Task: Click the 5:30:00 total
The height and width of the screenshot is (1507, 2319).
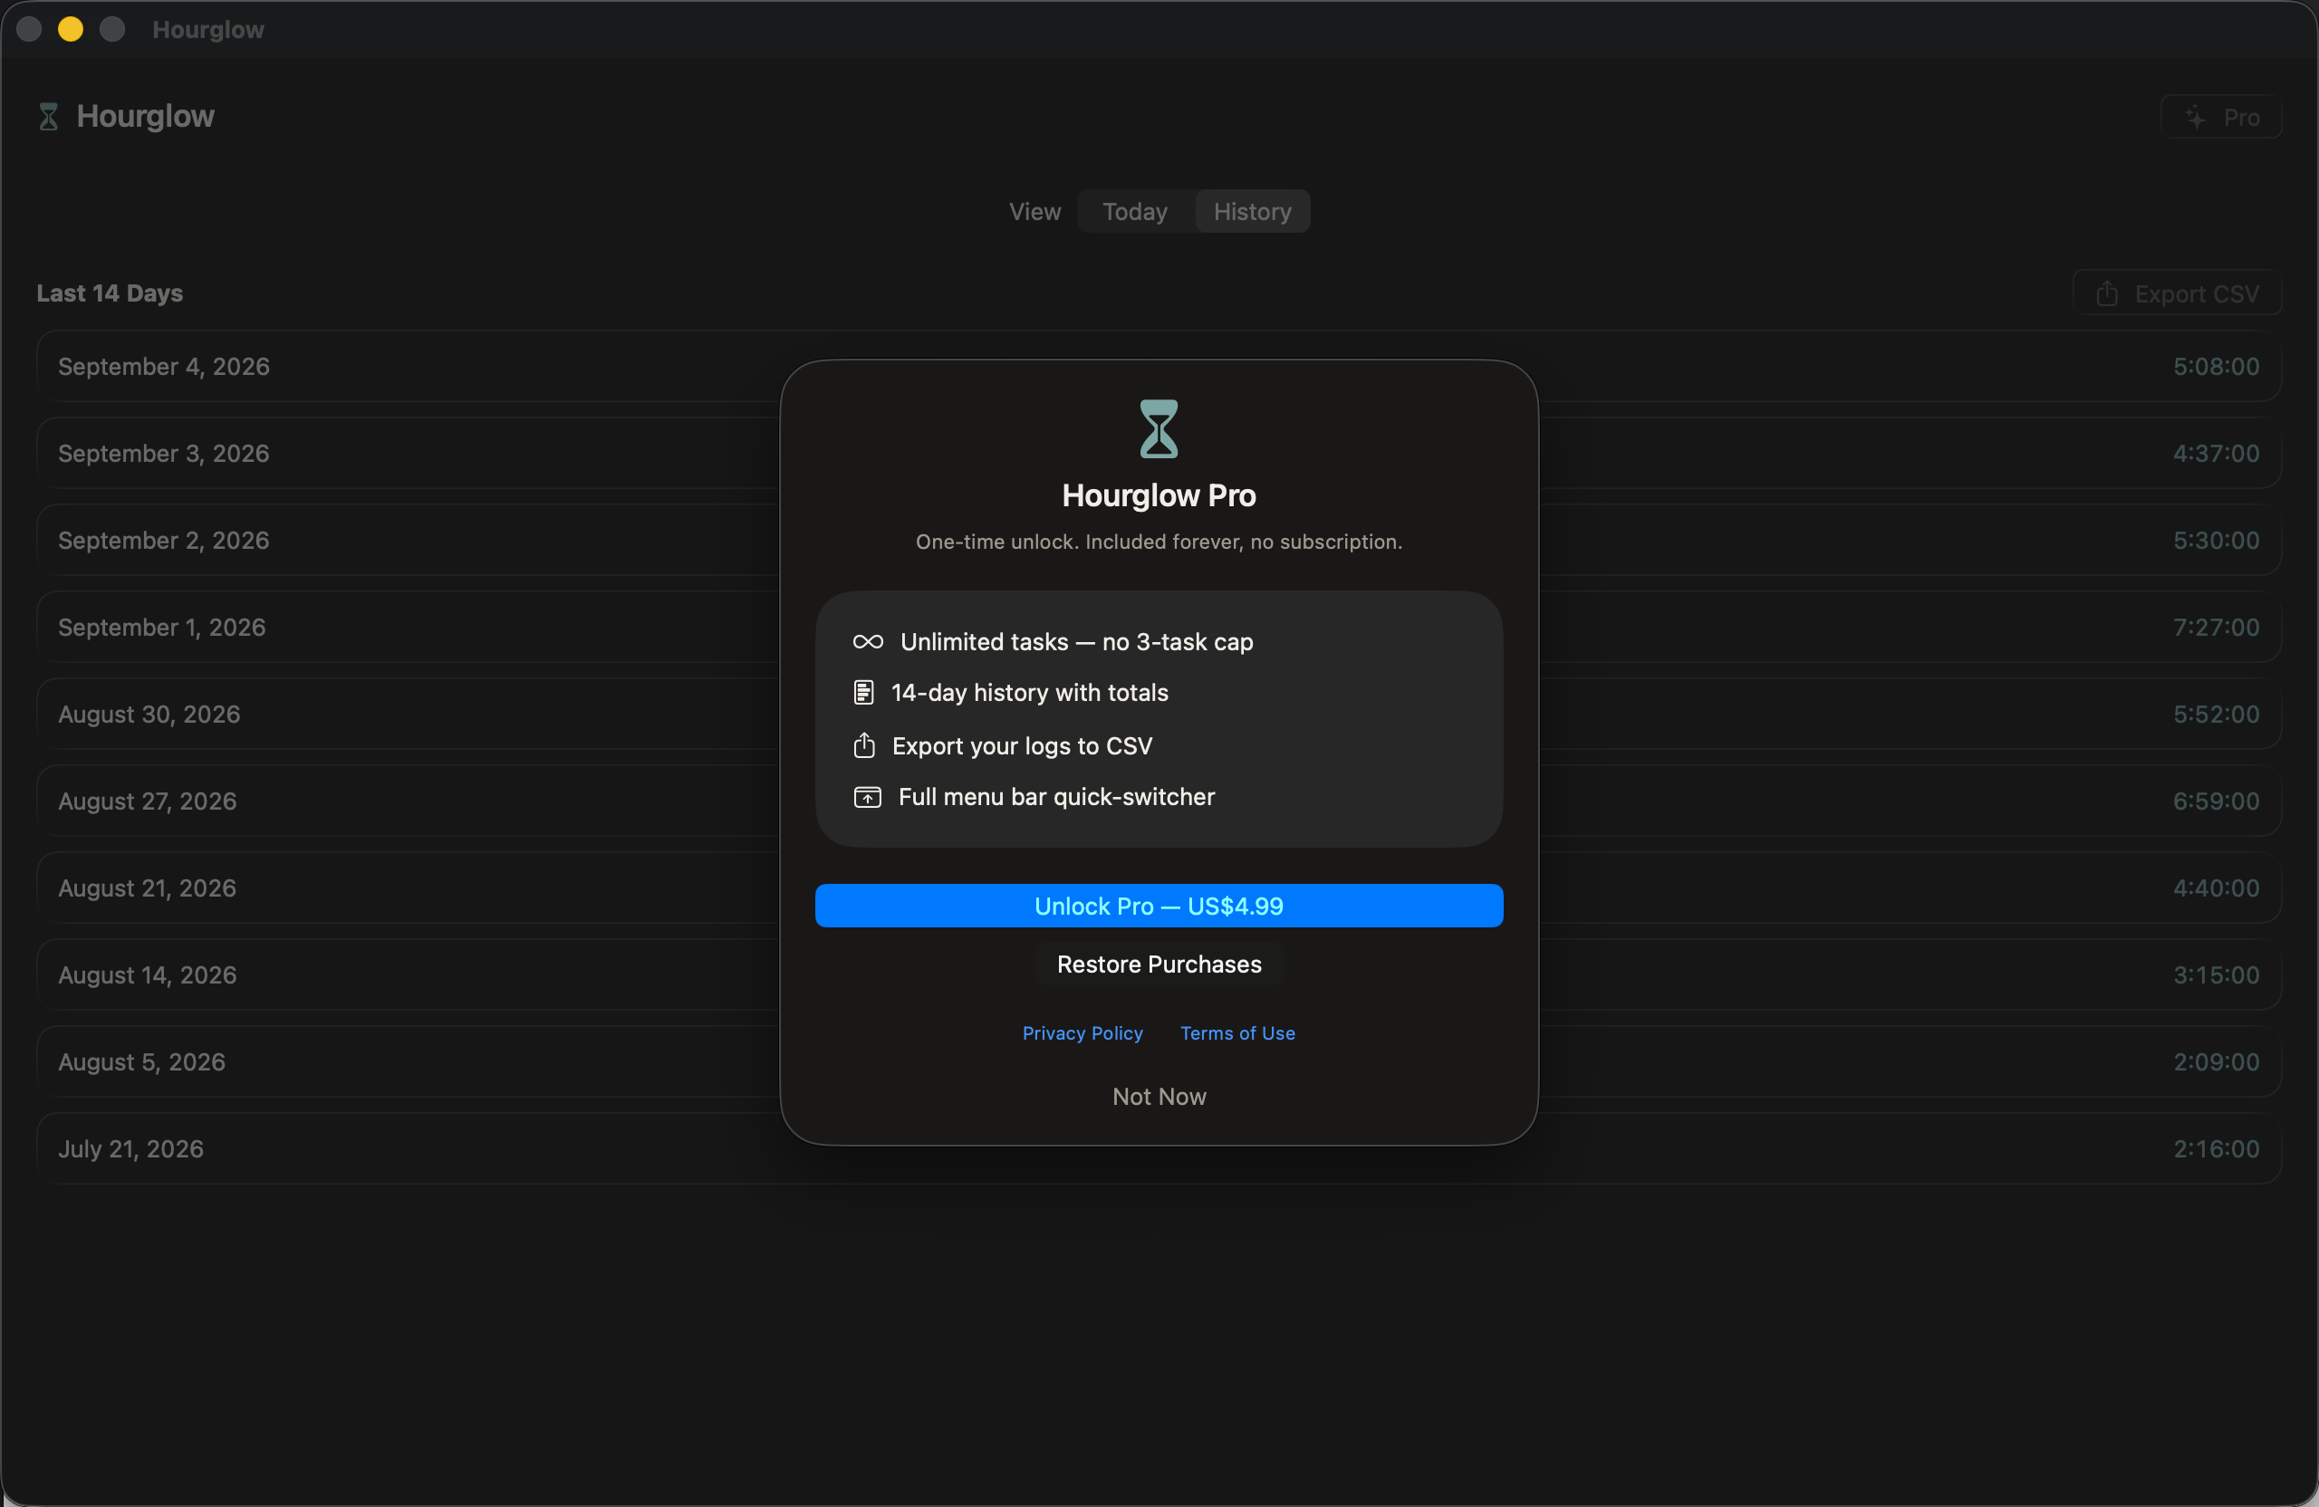Action: coord(2216,541)
